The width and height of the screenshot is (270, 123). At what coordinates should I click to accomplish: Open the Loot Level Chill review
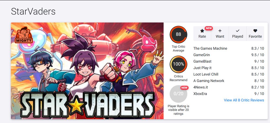tap(229, 74)
